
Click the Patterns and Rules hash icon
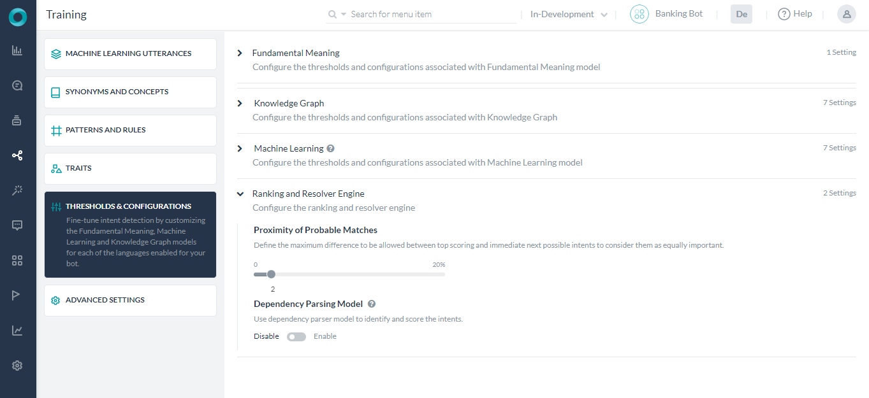56,131
